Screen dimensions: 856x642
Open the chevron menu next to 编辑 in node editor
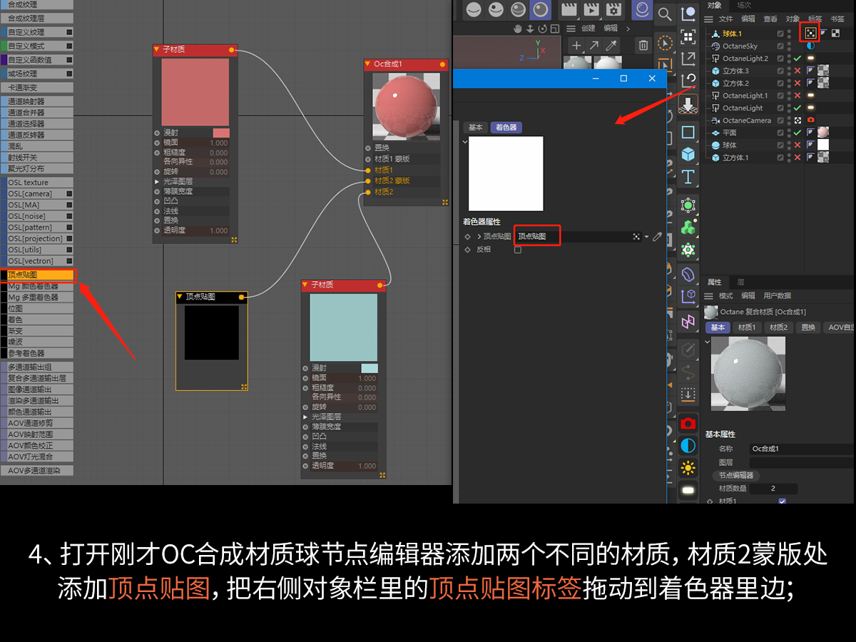pyautogui.click(x=628, y=29)
